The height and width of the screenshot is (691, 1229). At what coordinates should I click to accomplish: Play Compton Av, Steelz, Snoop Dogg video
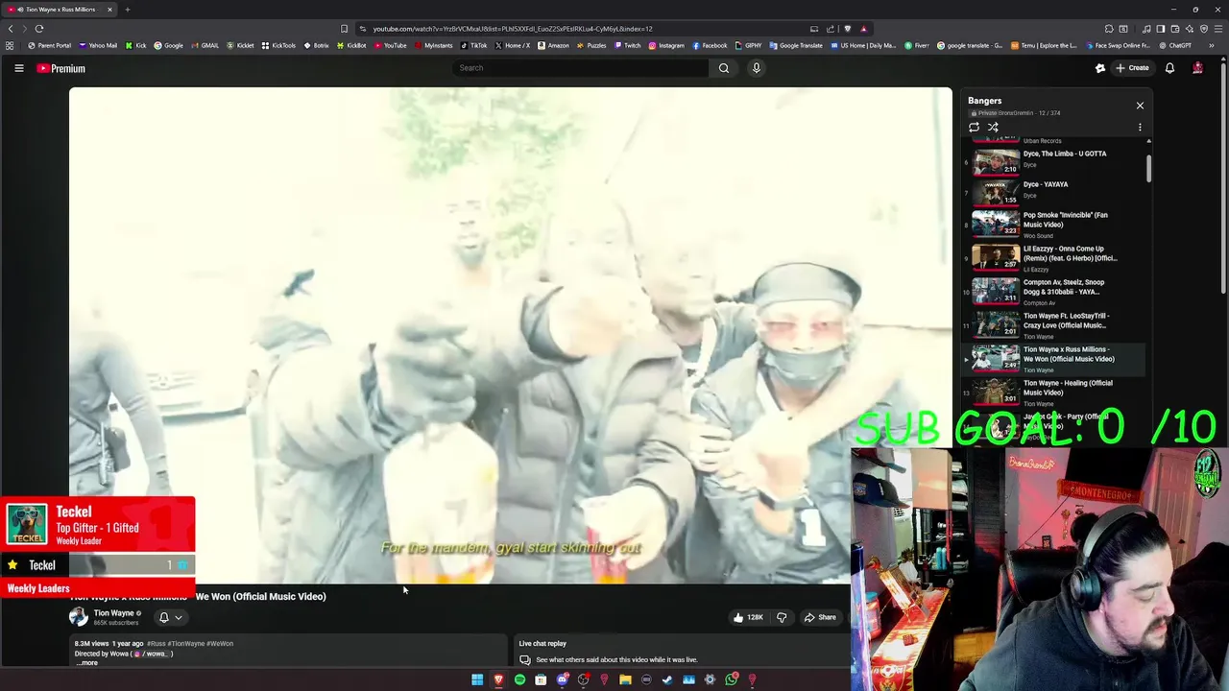[1053, 292]
